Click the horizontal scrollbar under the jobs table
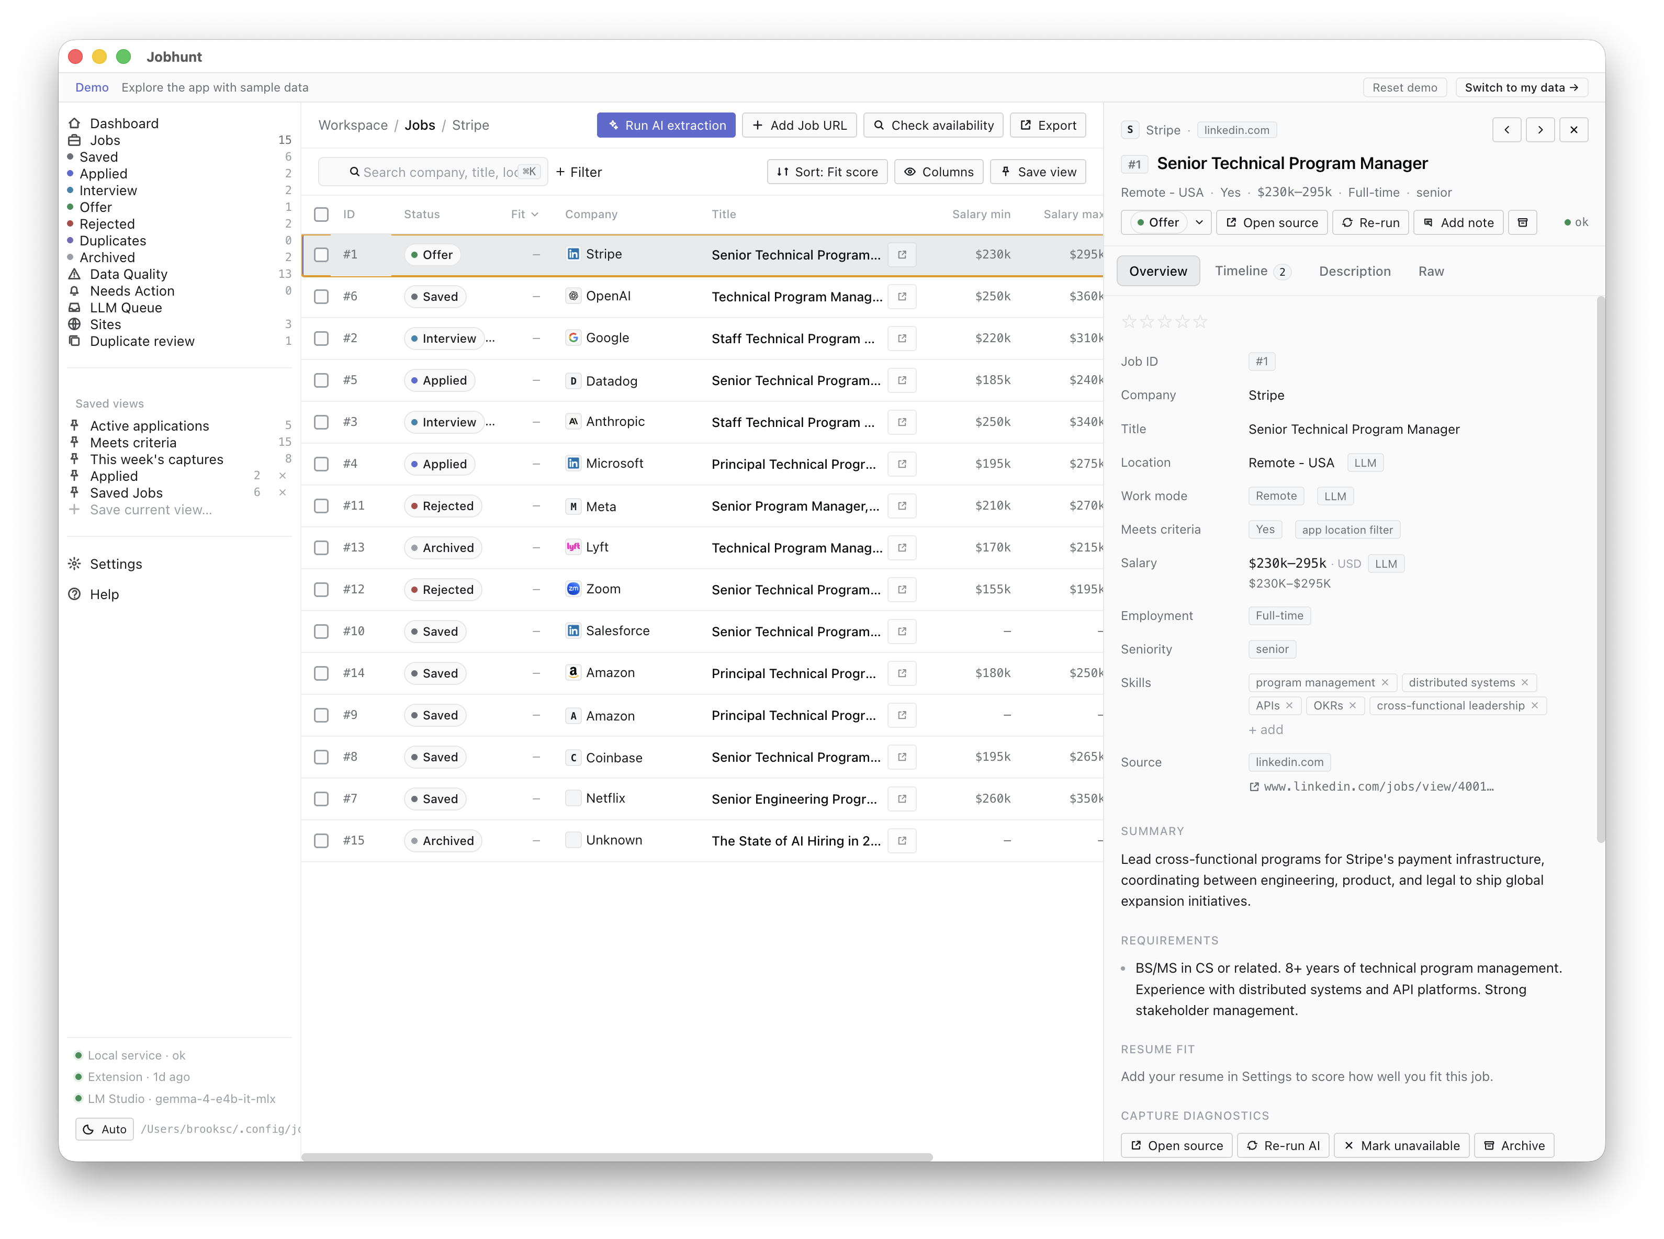Image resolution: width=1664 pixels, height=1239 pixels. coord(616,1156)
